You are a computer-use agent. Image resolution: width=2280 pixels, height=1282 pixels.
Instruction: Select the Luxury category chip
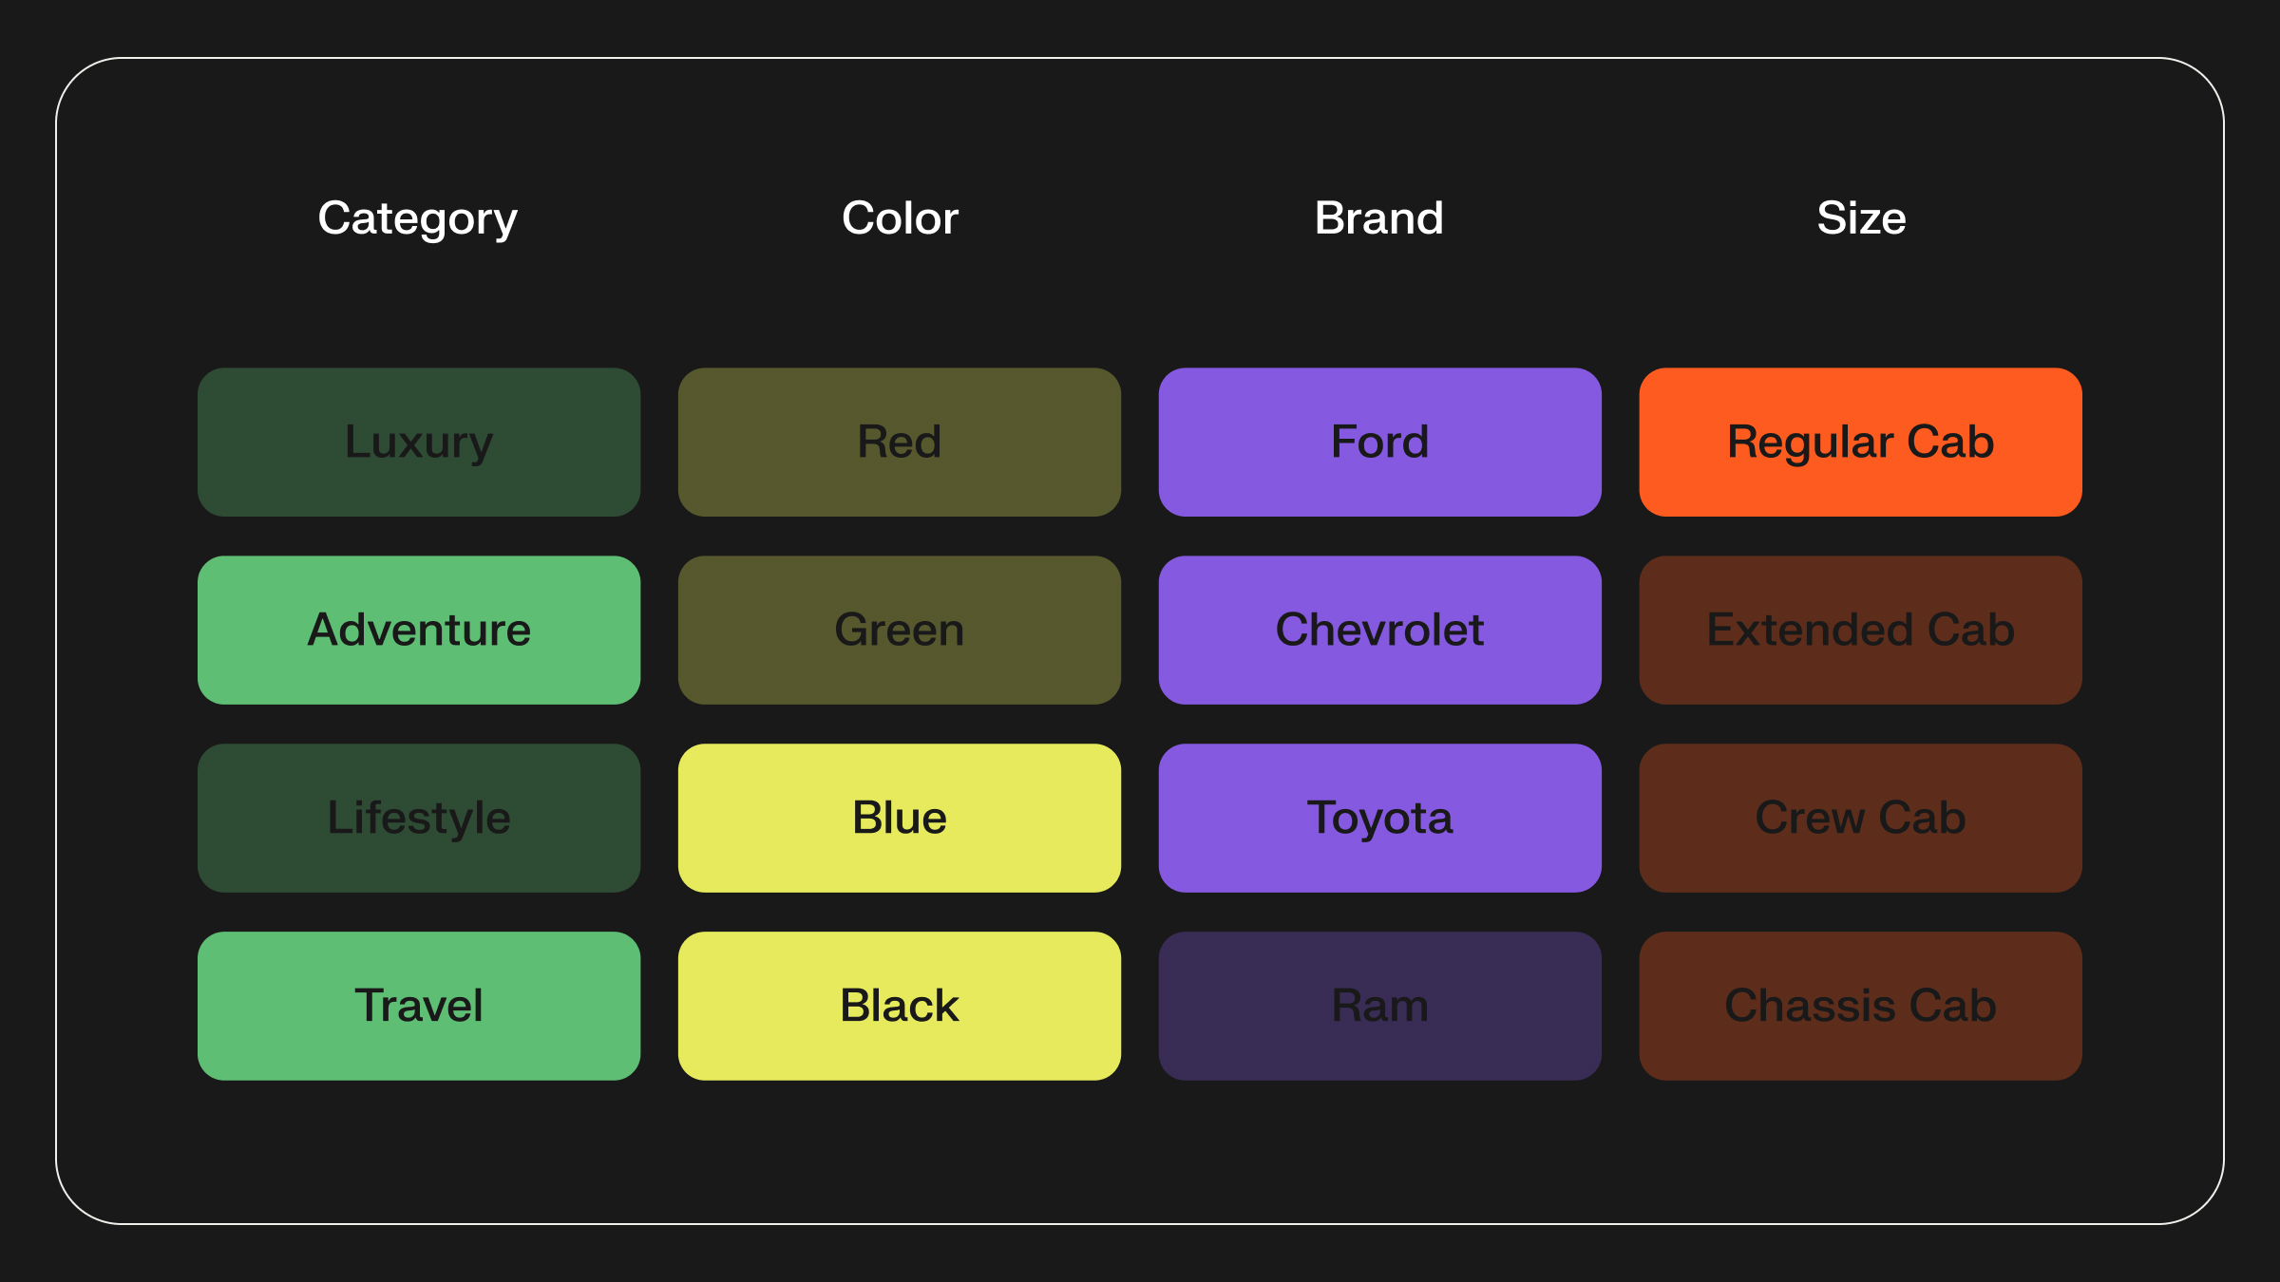point(419,443)
